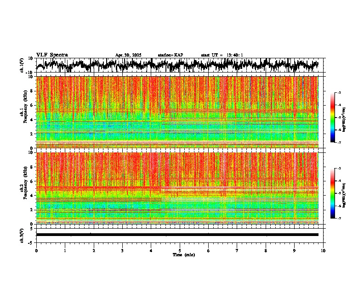
Task: Click the ch.1 color scale log(PSD) unit label
Action: pos(344,119)
